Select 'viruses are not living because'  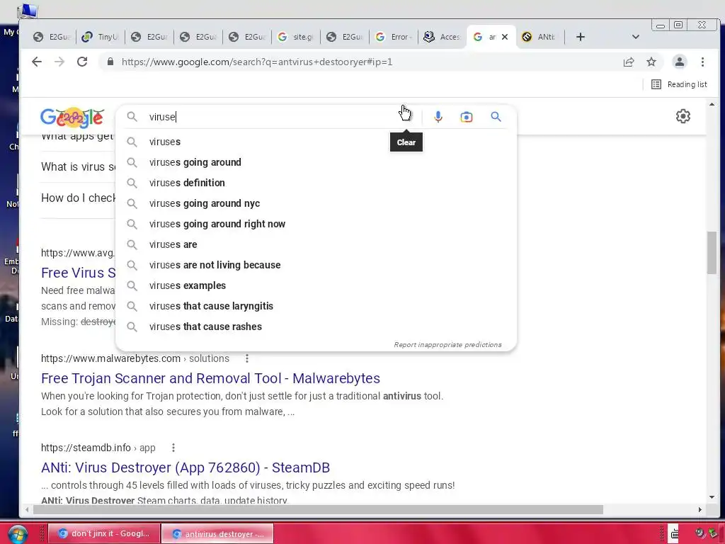(316, 265)
